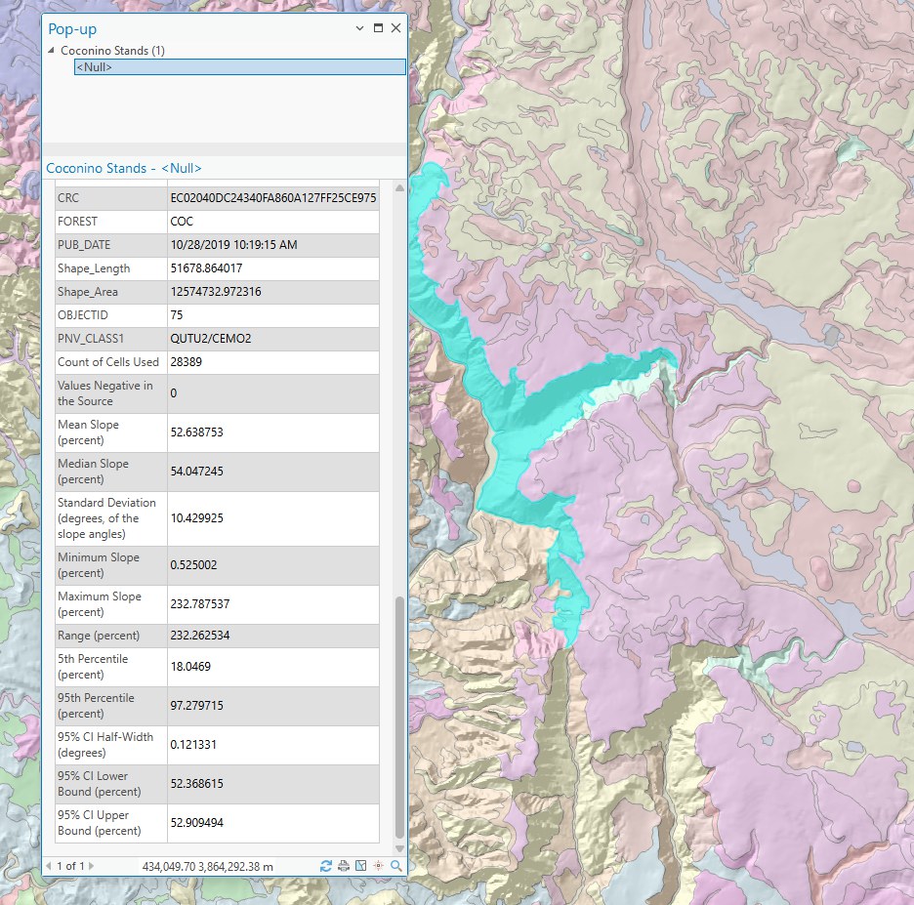Select the Coconino Stands (1) layer entry
The width and height of the screenshot is (914, 905).
(112, 51)
